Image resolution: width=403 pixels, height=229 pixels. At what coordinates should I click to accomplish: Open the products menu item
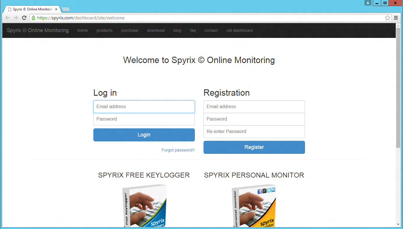(x=104, y=30)
